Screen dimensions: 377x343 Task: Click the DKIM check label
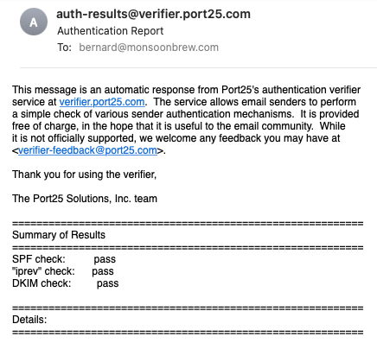click(x=42, y=283)
